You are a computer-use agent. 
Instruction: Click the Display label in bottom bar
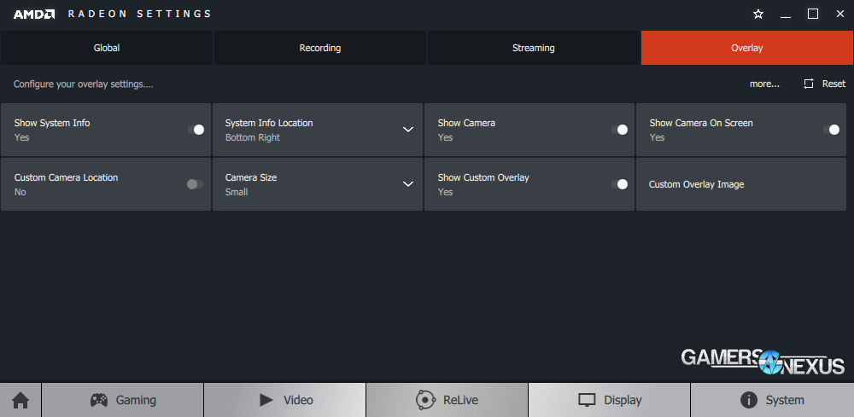click(x=623, y=400)
